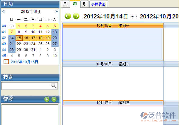This screenshot has height=125, width=179.
Task: Jump to today via 2012年10月15日 link
Action: (24, 62)
